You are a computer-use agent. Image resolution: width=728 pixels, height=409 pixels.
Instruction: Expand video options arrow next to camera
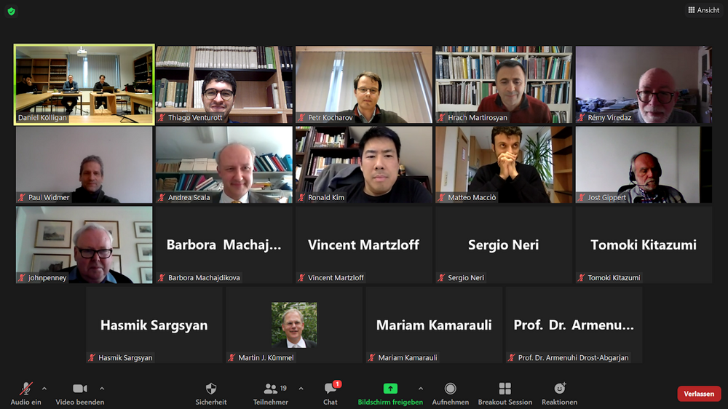102,388
